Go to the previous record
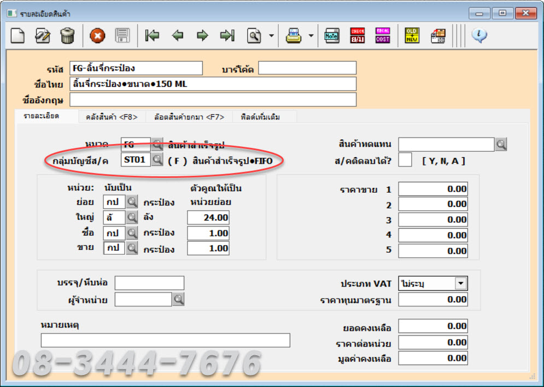 click(177, 35)
